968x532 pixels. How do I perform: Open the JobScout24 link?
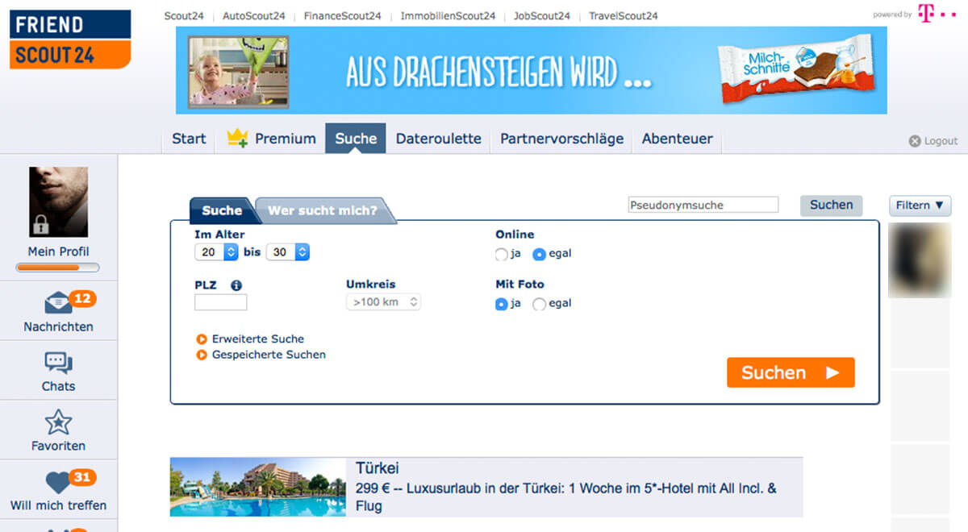pyautogui.click(x=542, y=16)
